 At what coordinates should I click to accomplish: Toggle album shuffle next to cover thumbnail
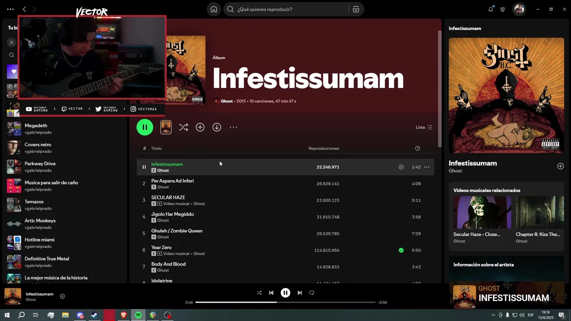(x=183, y=127)
